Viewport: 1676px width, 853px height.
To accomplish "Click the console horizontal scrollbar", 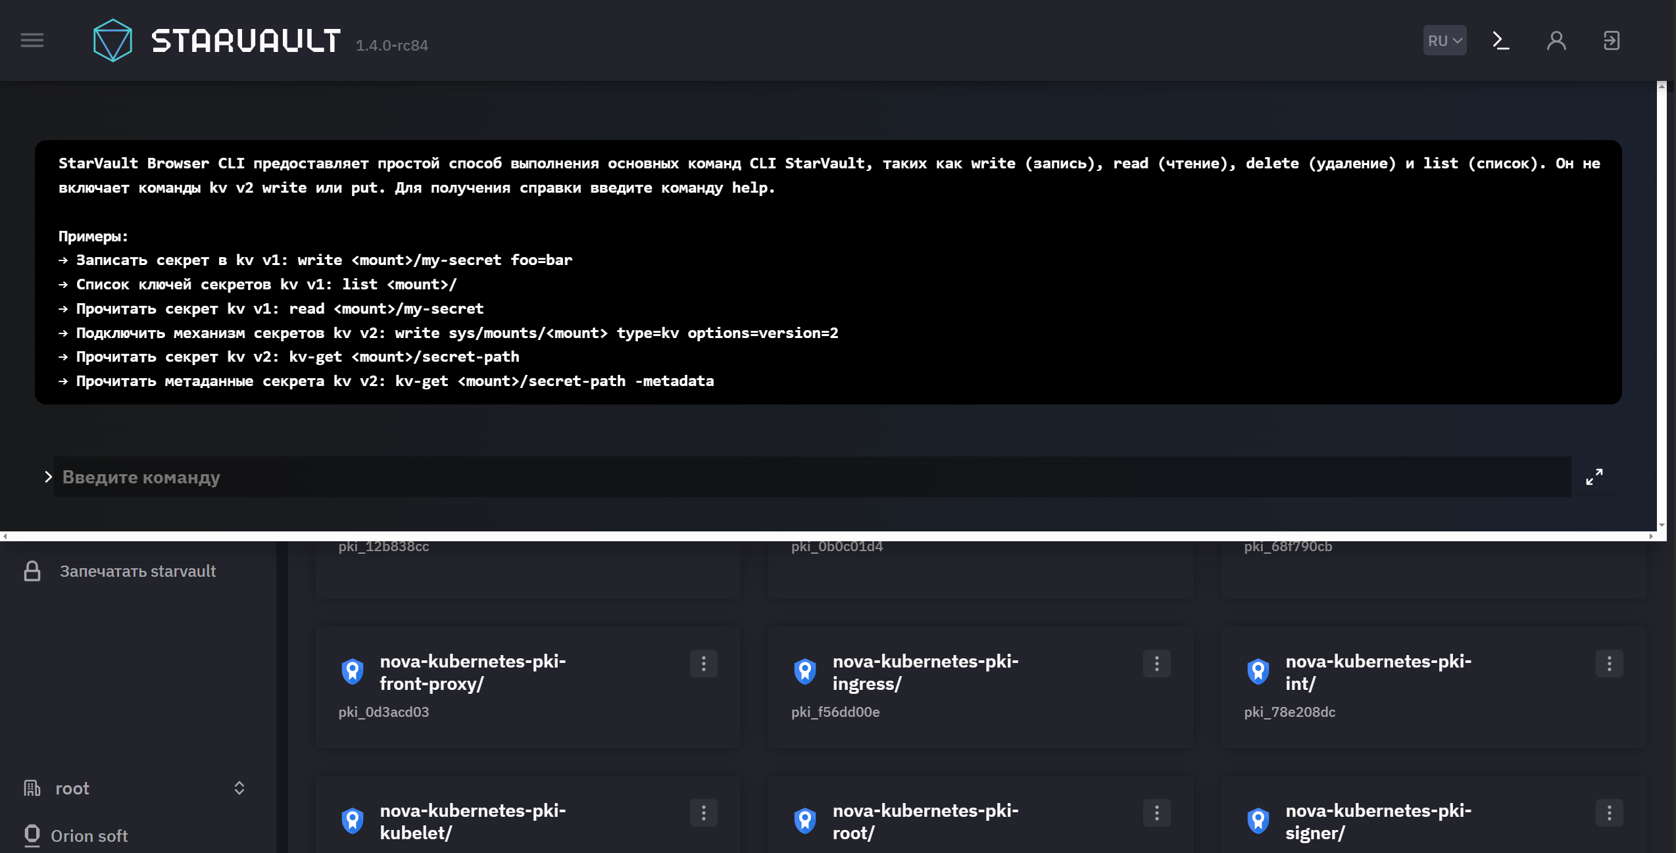I will (827, 536).
